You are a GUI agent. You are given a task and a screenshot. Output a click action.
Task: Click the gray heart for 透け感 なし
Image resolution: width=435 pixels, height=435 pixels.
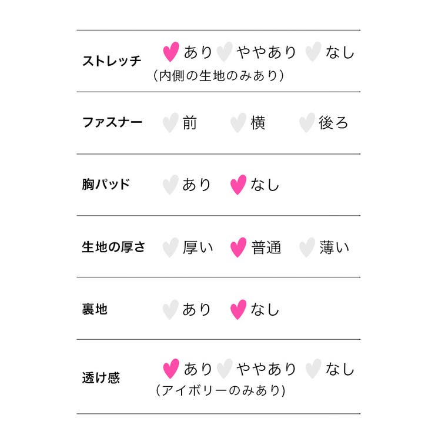(x=313, y=369)
